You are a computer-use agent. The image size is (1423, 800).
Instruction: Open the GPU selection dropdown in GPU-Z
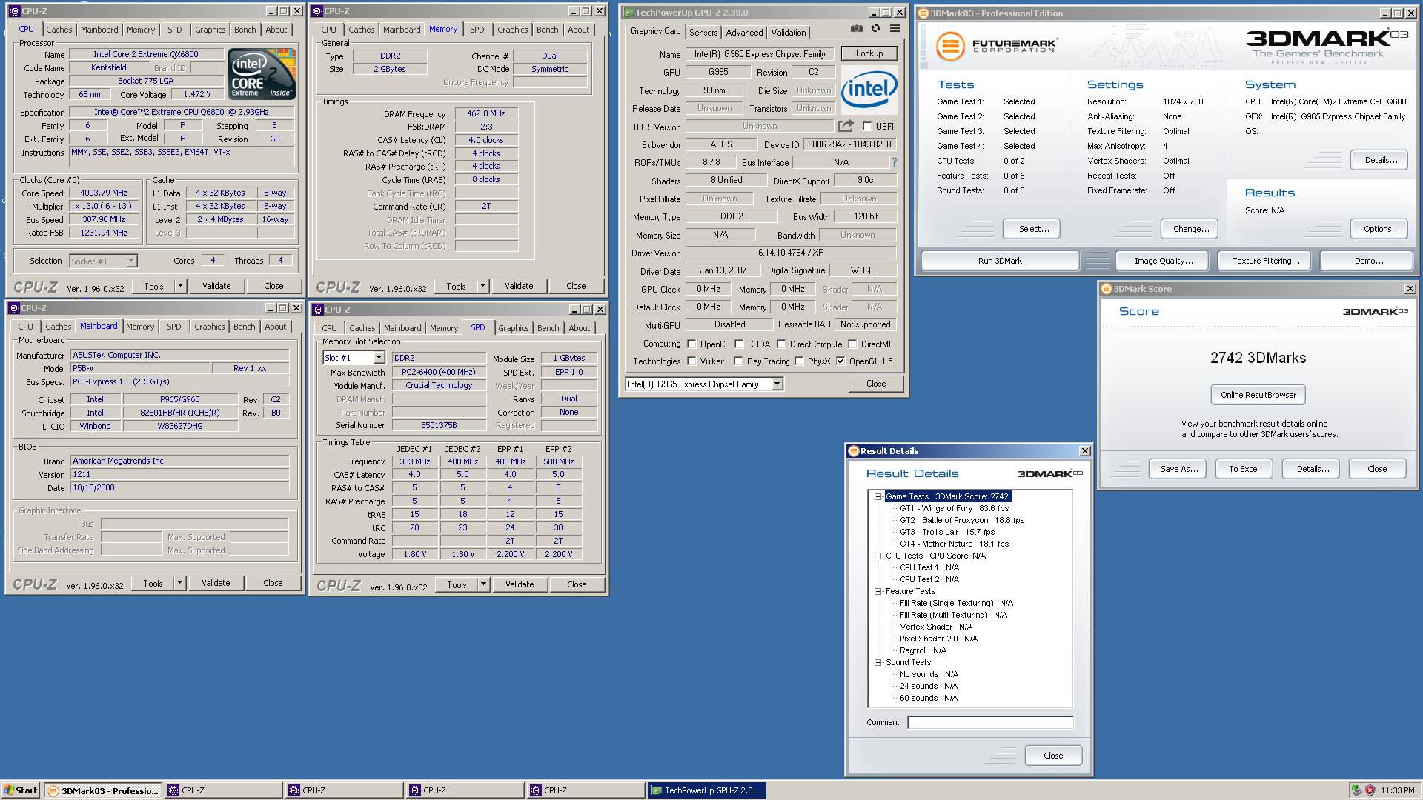(777, 384)
